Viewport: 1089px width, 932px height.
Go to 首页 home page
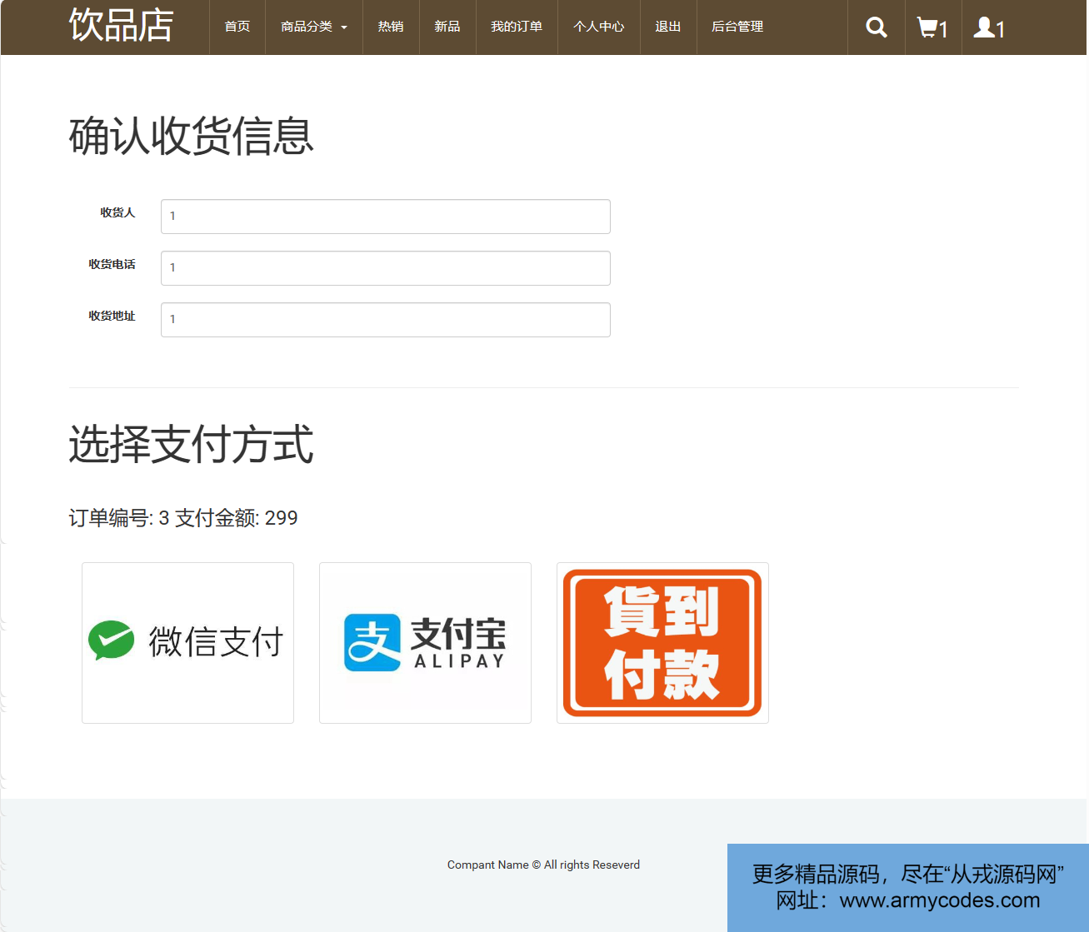[237, 27]
